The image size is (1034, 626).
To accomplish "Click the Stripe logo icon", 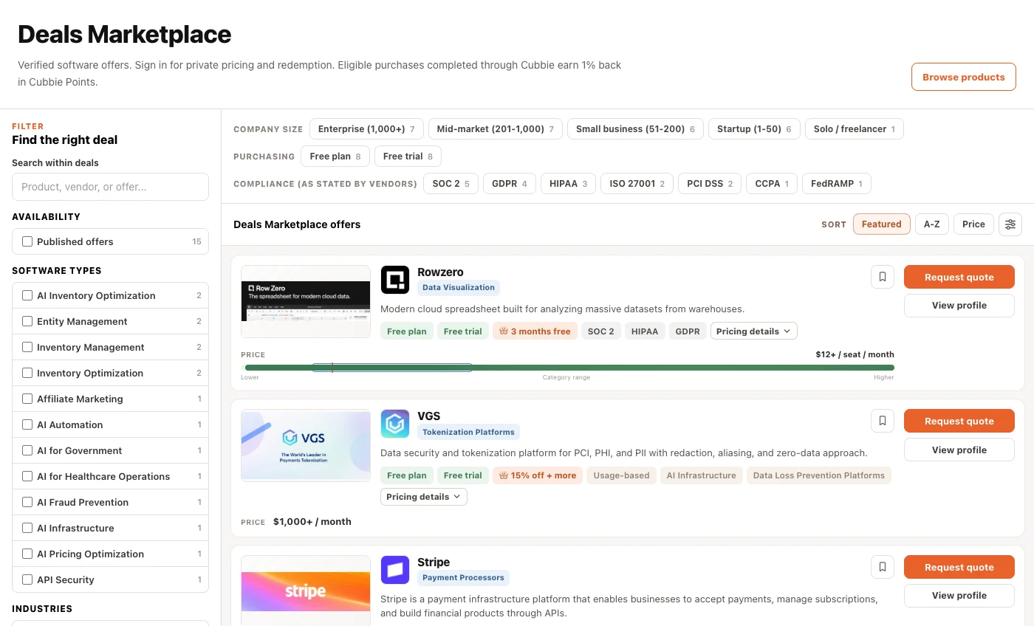I will coord(395,570).
